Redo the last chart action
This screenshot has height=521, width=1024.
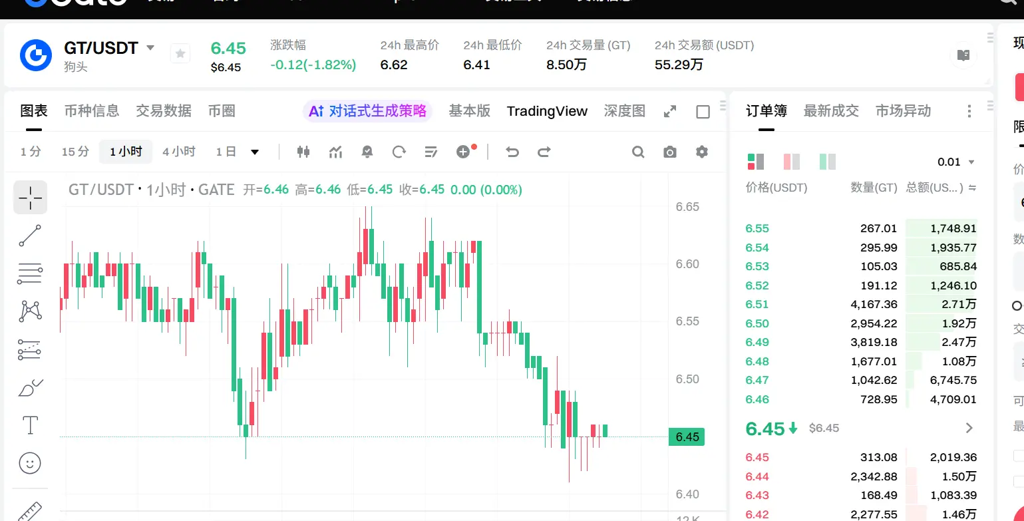[544, 152]
